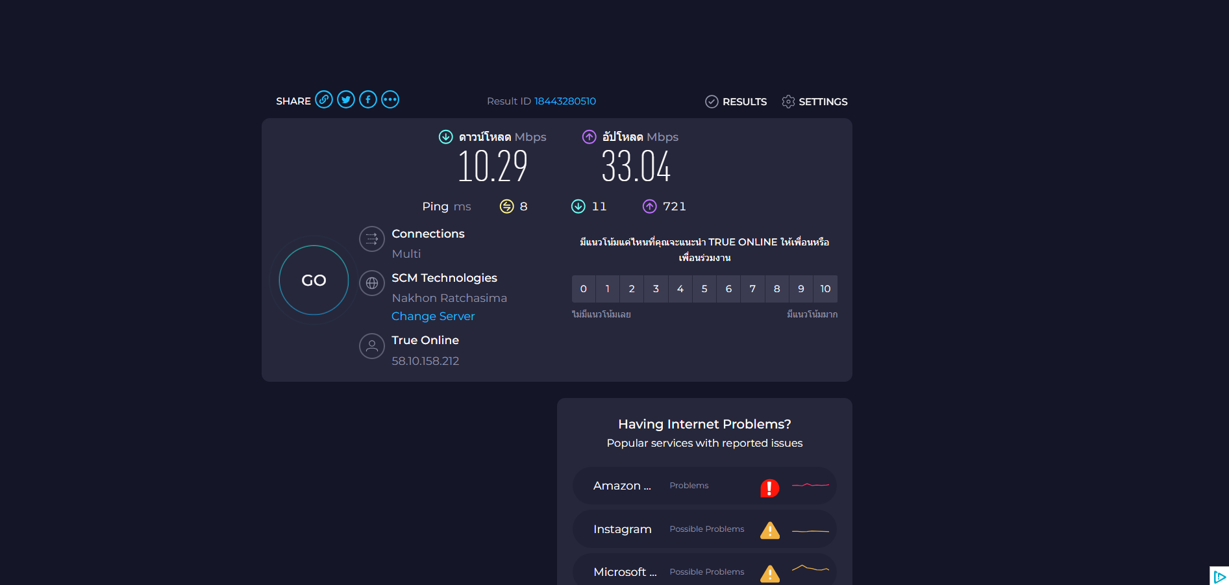Open more share options icon
This screenshot has width=1229, height=585.
[390, 99]
